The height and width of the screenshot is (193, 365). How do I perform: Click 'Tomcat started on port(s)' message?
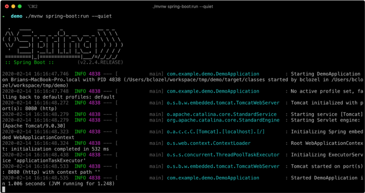click(x=327, y=166)
